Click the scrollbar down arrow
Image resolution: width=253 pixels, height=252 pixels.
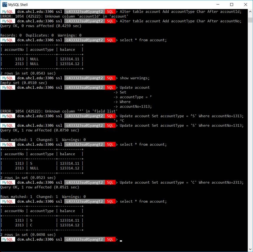tap(250, 249)
